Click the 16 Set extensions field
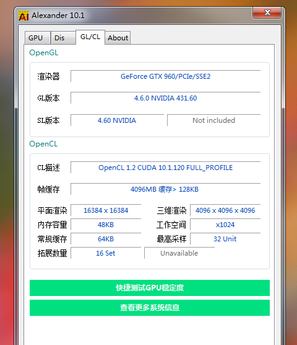The image size is (297, 345). tap(106, 253)
